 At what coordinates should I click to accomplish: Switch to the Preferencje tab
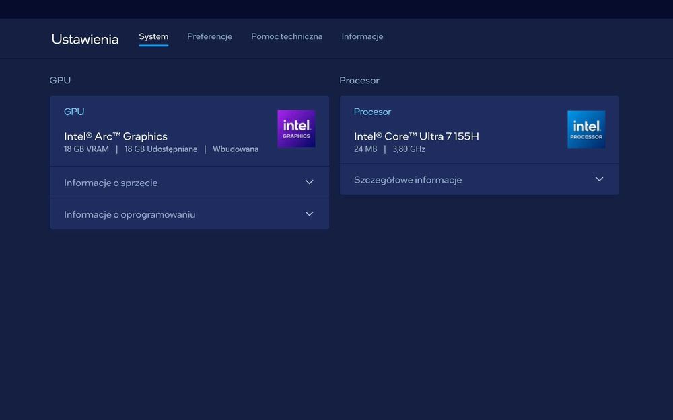coord(209,36)
